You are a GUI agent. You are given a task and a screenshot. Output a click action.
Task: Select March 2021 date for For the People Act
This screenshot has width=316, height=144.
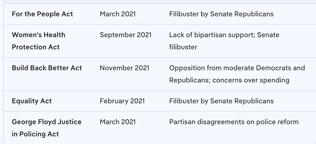(118, 14)
